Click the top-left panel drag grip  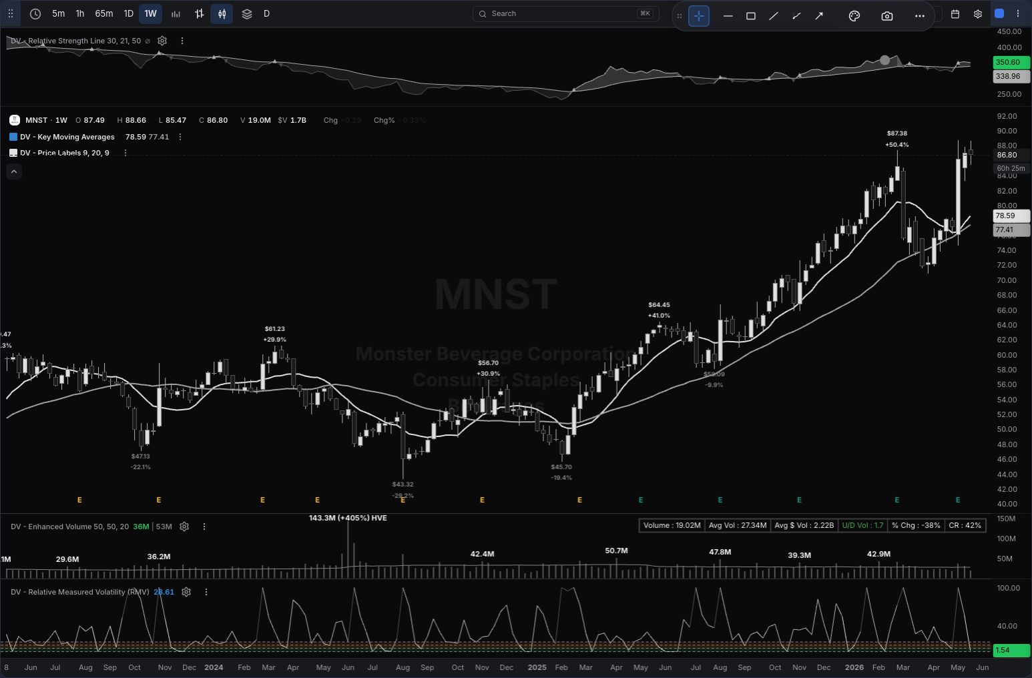10,13
